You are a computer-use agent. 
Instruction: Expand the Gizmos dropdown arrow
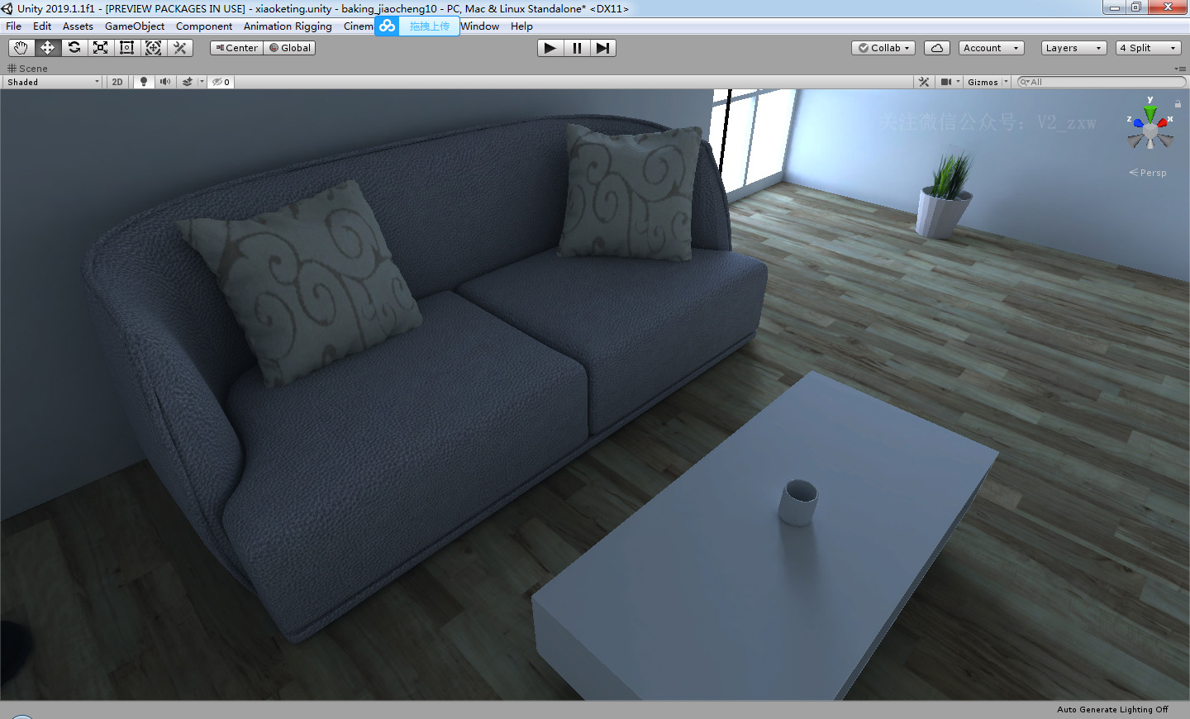1006,82
